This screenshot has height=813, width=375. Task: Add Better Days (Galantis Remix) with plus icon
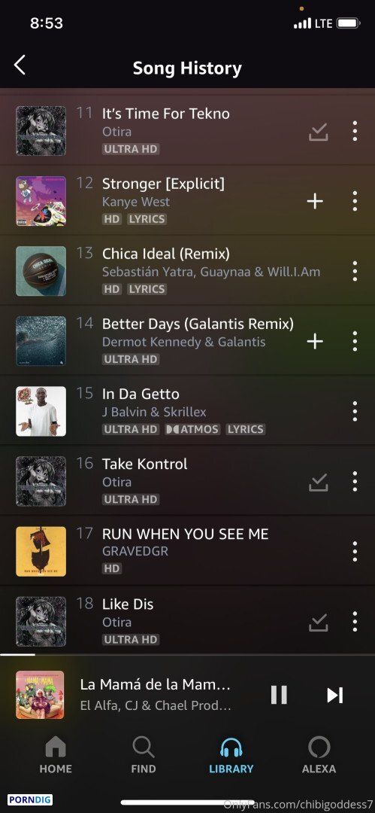click(315, 341)
